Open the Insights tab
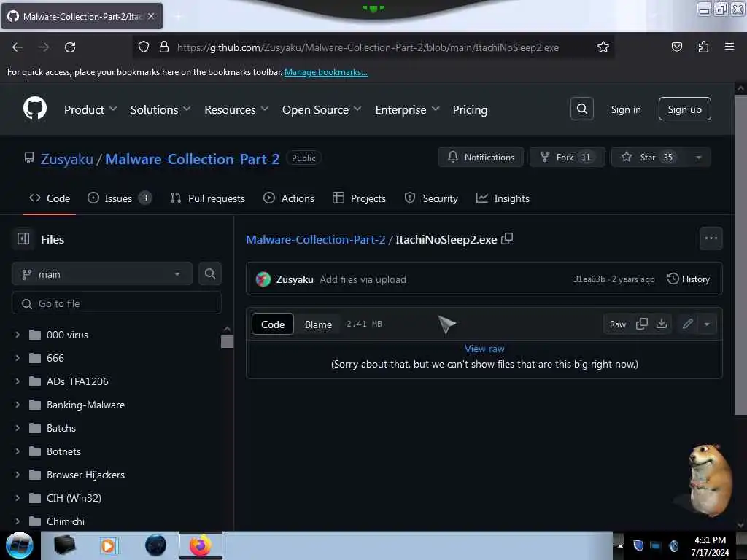This screenshot has width=747, height=560. (503, 198)
